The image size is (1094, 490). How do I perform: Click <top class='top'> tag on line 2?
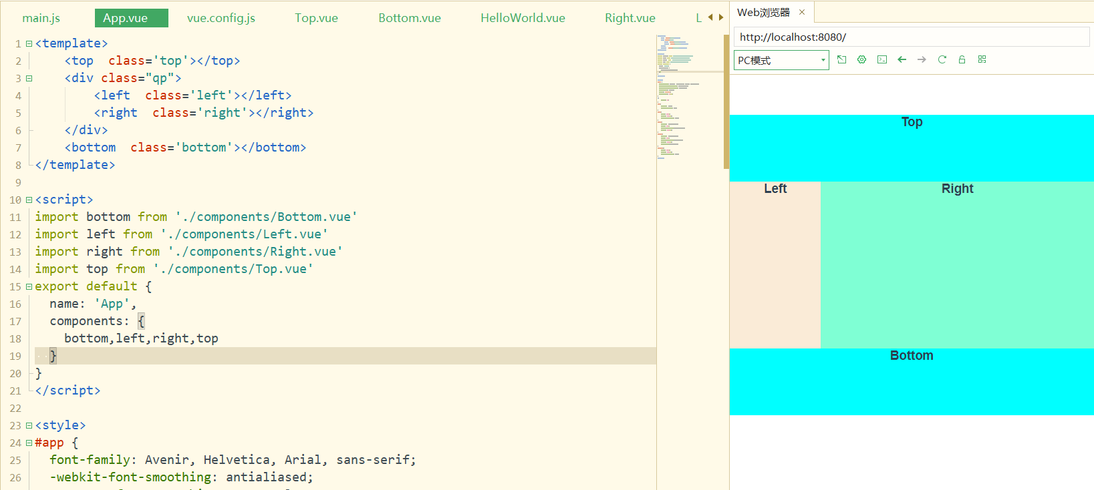click(130, 61)
